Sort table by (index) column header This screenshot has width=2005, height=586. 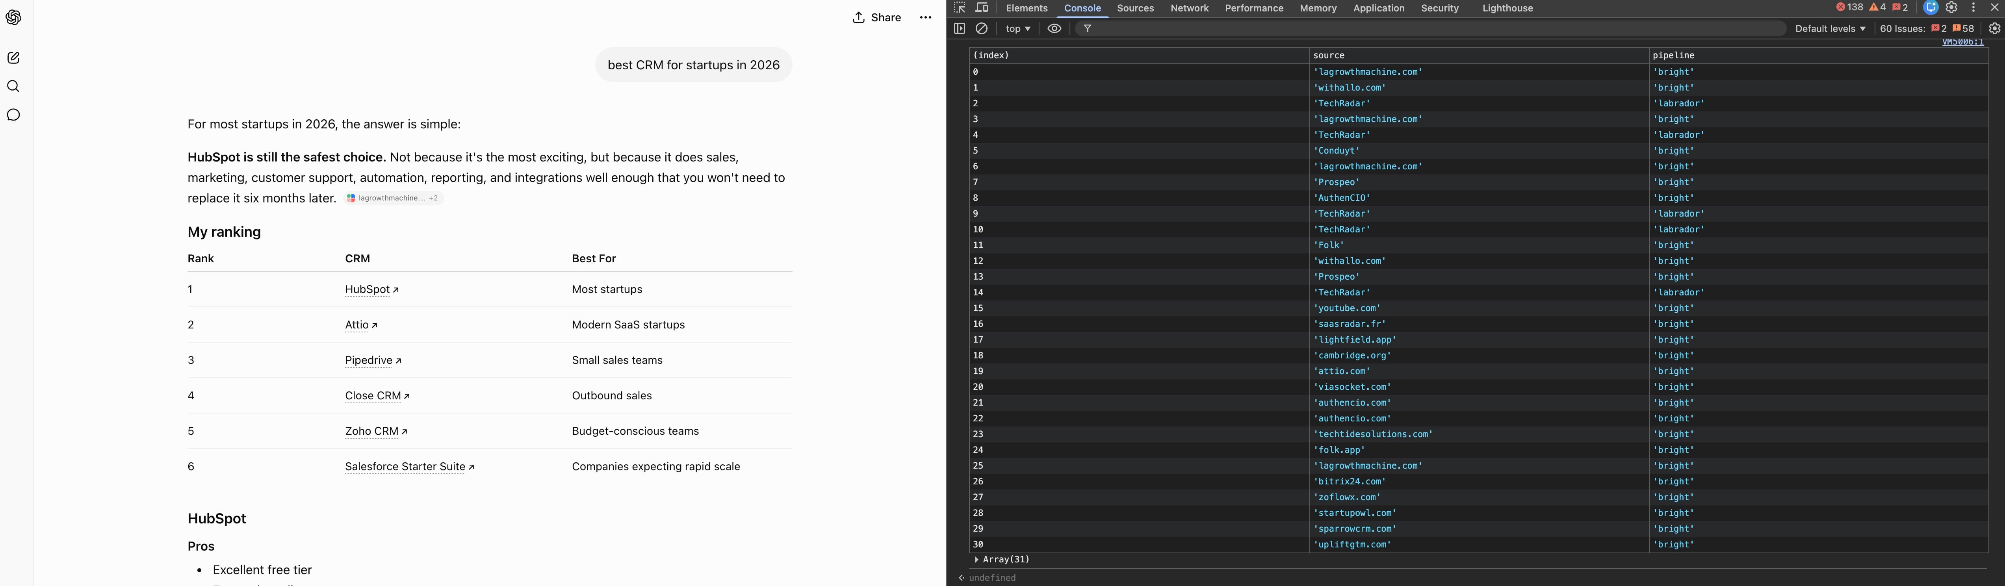point(1139,55)
